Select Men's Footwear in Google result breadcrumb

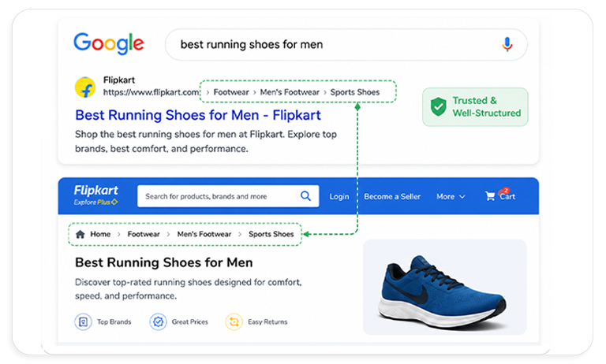[290, 92]
